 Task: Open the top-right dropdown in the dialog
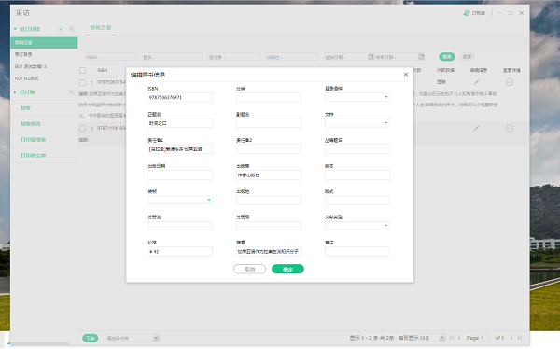pos(357,97)
